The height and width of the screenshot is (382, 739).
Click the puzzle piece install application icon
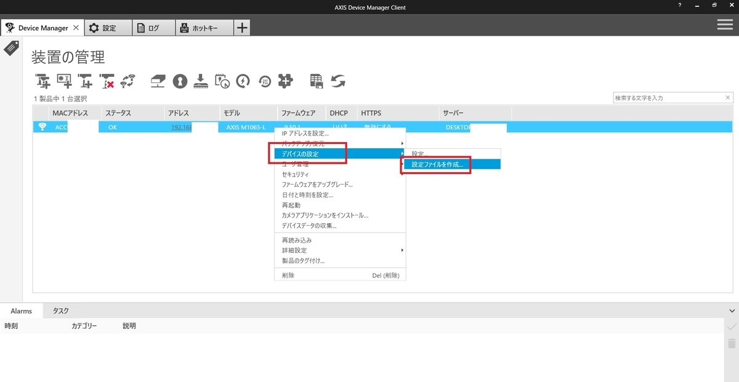(285, 81)
